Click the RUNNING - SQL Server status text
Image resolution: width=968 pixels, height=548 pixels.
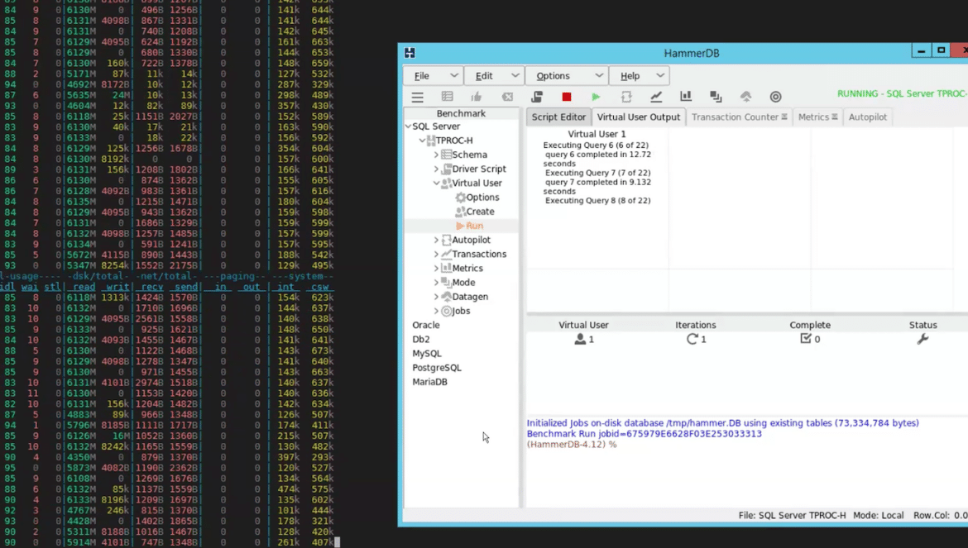[902, 93]
